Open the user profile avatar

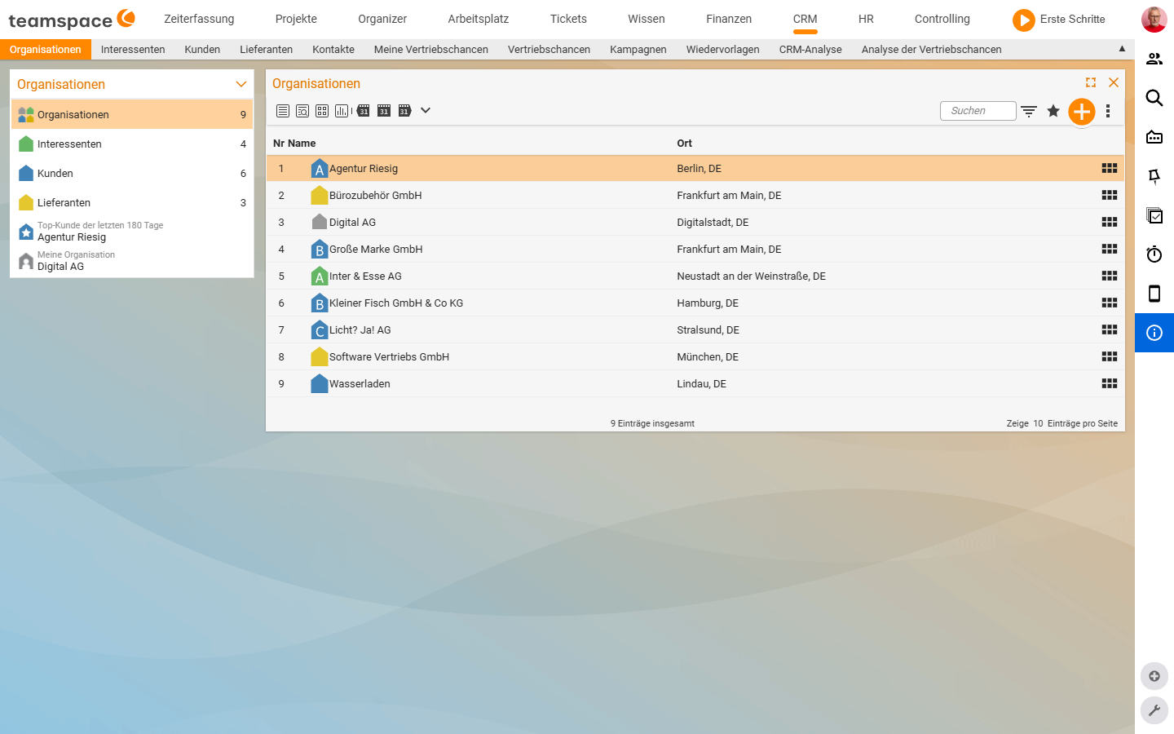click(x=1154, y=20)
